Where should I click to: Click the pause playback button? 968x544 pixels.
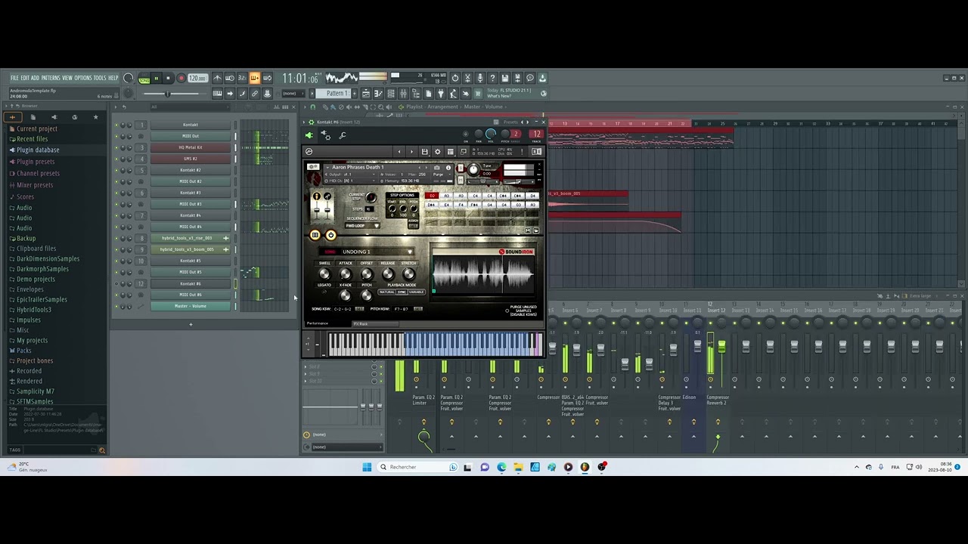(156, 78)
